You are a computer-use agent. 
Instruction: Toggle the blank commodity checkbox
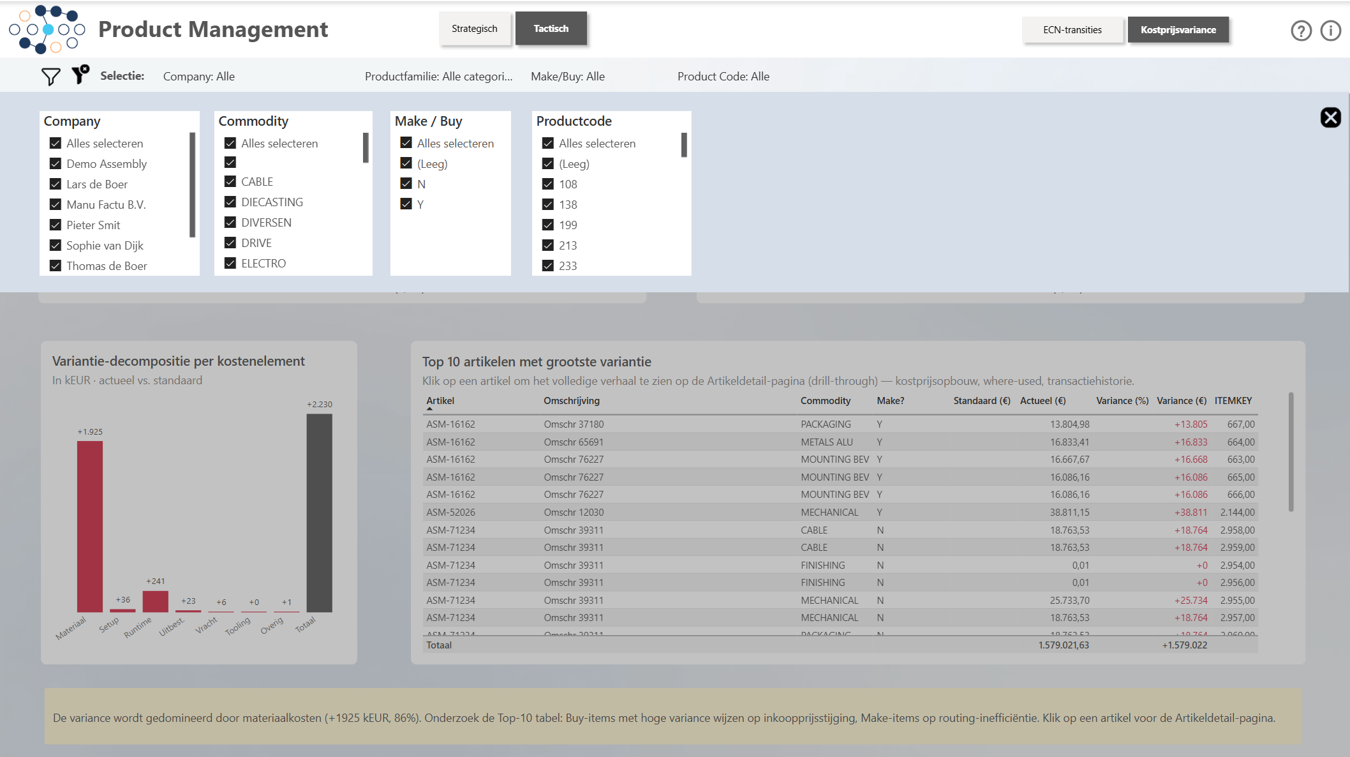230,163
